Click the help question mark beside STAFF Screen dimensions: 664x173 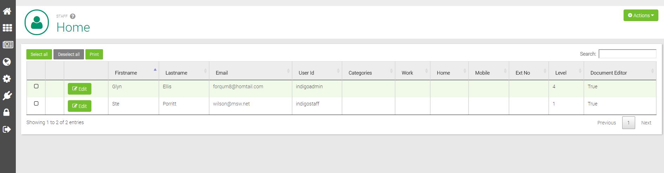[x=73, y=16]
